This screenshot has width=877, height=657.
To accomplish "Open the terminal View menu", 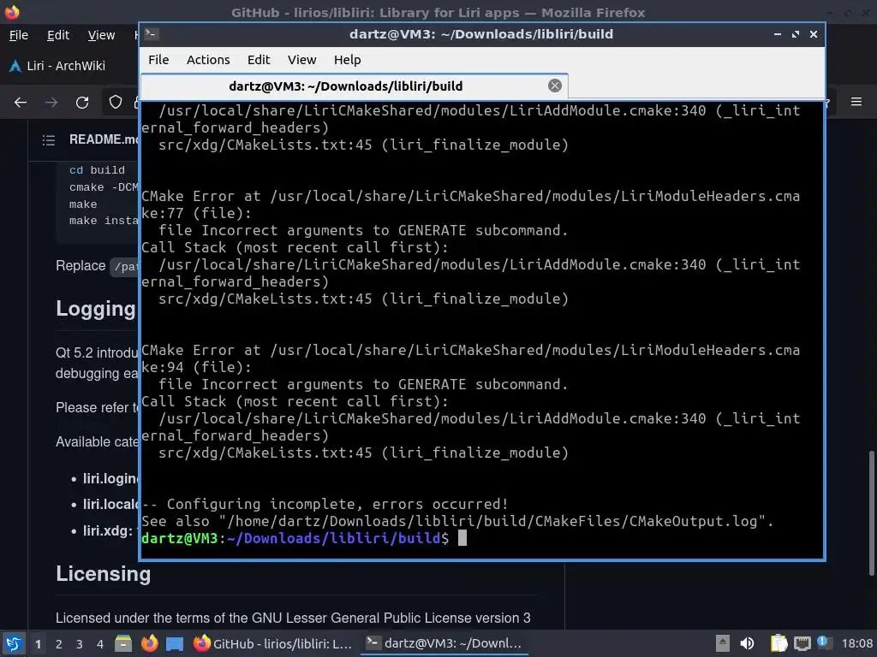I will coord(302,60).
